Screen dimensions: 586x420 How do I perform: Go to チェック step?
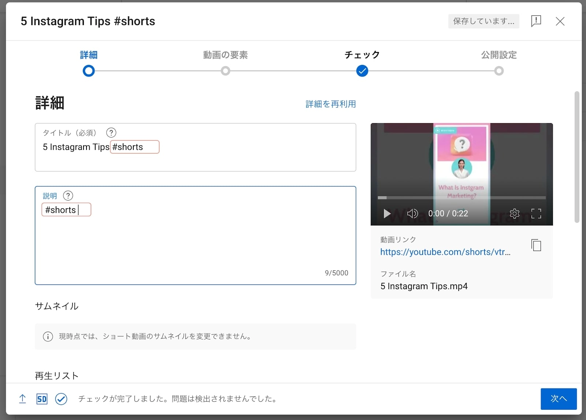[x=362, y=55]
